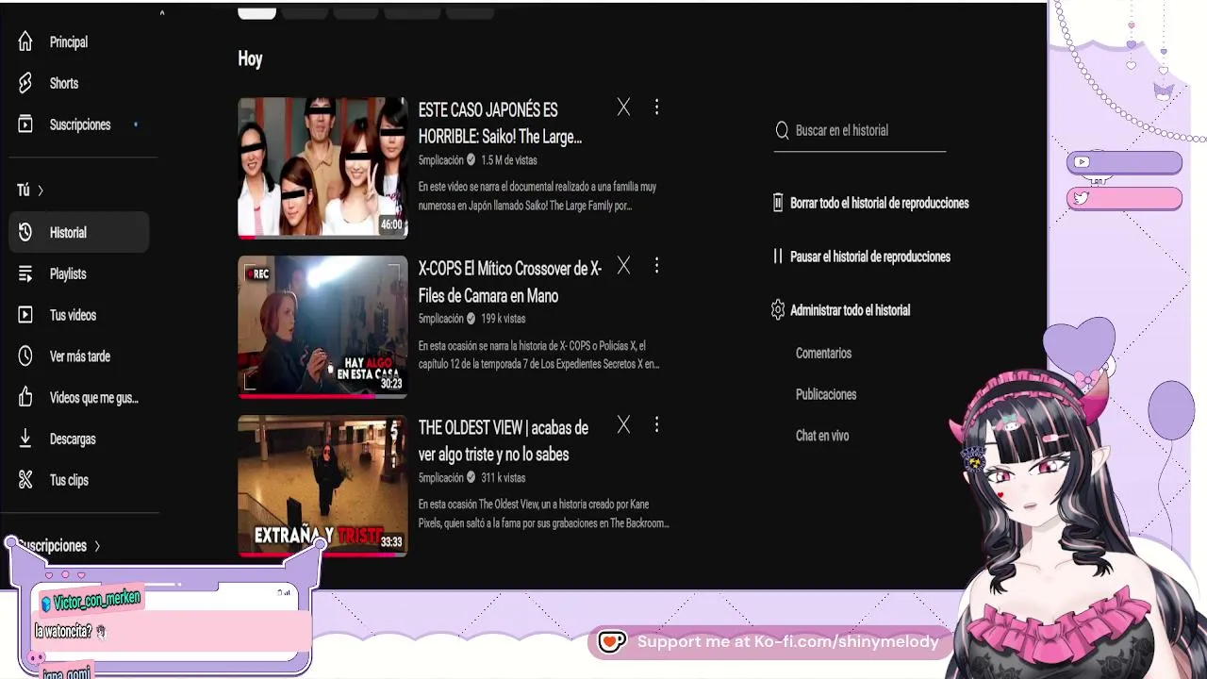The height and width of the screenshot is (679, 1207).
Task: Click the Tus clips sidebar label
Action: coord(69,480)
